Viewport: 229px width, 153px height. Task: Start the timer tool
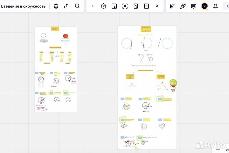tap(103, 6)
